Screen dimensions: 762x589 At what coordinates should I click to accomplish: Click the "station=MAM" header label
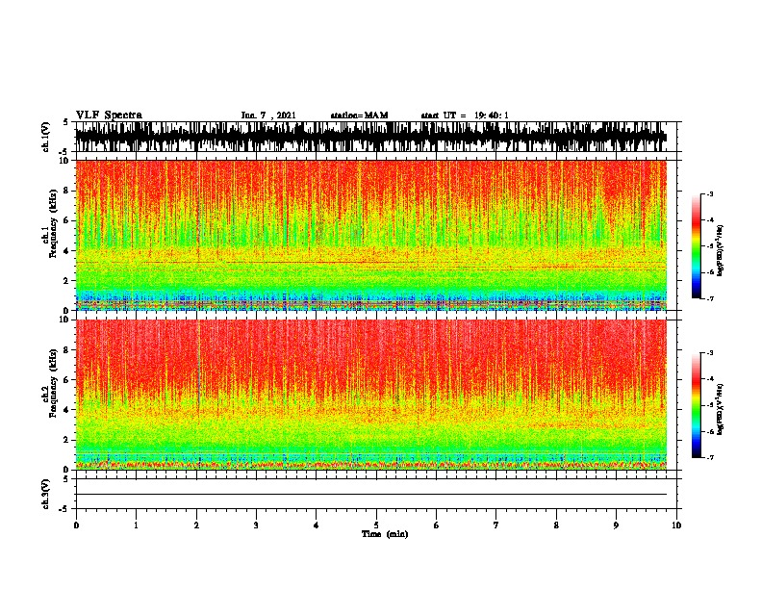359,115
